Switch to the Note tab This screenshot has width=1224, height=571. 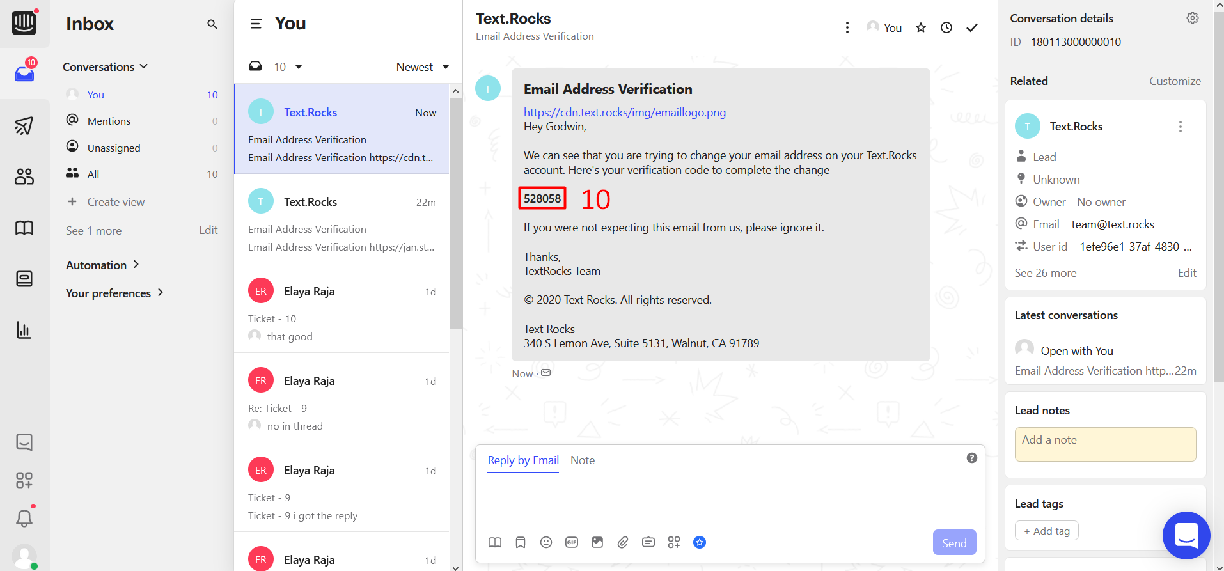pos(582,460)
